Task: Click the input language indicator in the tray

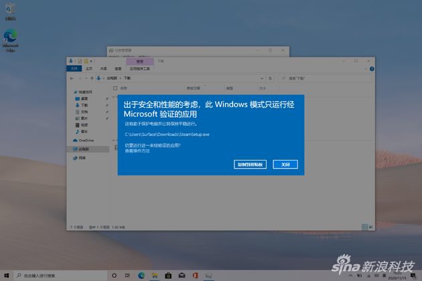Action: click(x=384, y=276)
